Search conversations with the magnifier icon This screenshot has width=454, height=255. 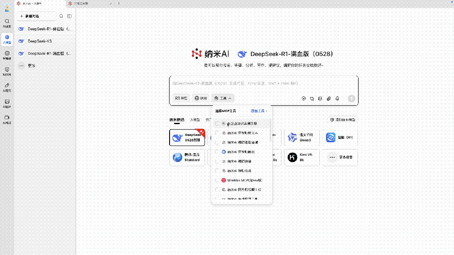pyautogui.click(x=61, y=16)
